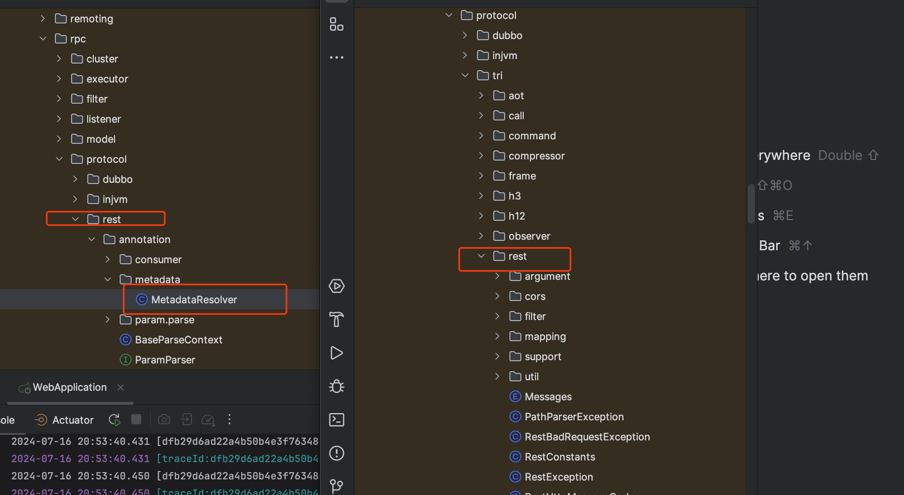Click the ParamParser interface icon
The height and width of the screenshot is (495, 904).
coord(126,360)
